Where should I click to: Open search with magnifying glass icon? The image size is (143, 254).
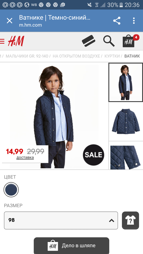click(109, 41)
